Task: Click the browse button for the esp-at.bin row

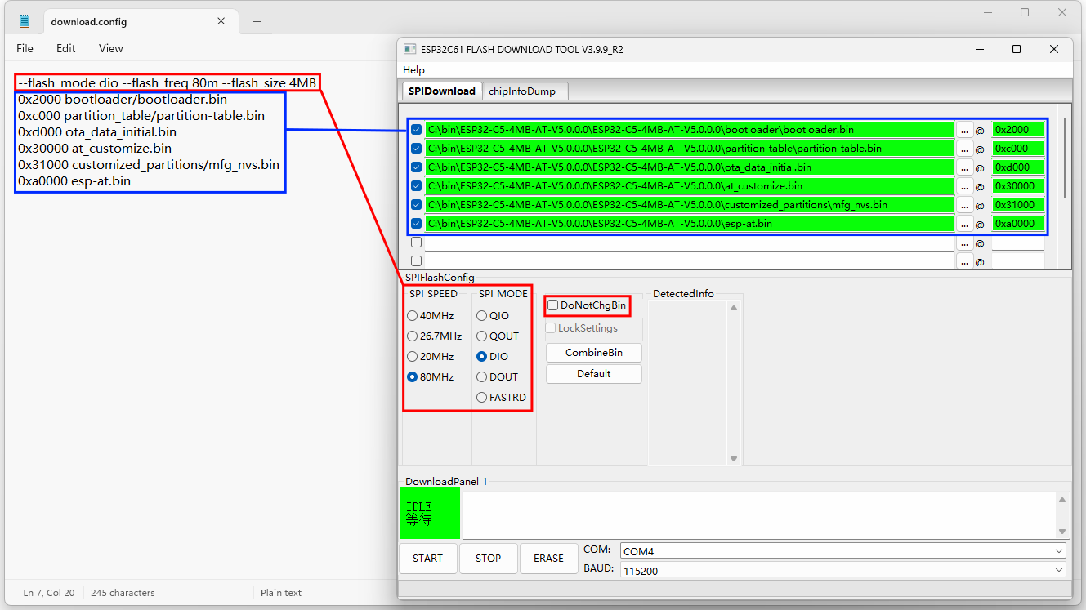Action: coord(964,224)
